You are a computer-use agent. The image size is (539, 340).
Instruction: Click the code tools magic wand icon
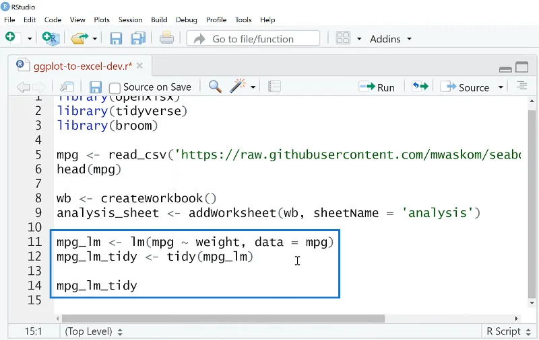click(237, 86)
